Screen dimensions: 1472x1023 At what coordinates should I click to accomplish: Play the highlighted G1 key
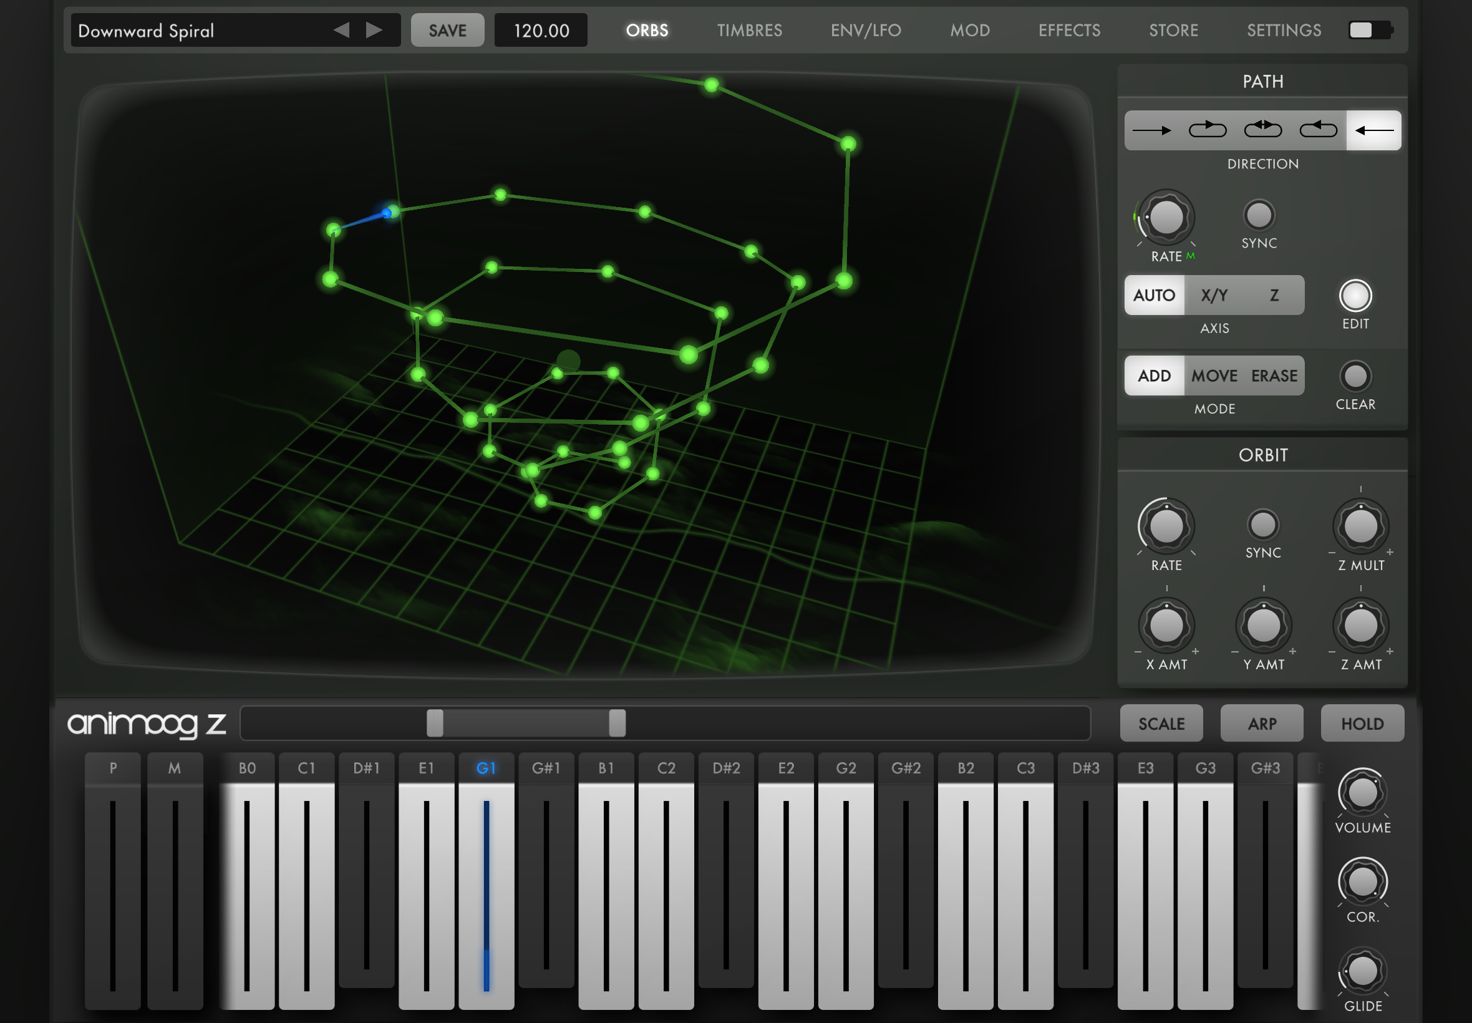point(487,881)
